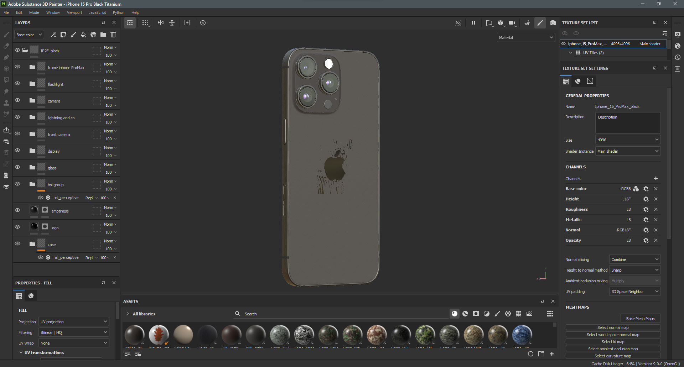Open the Help menu

point(135,12)
